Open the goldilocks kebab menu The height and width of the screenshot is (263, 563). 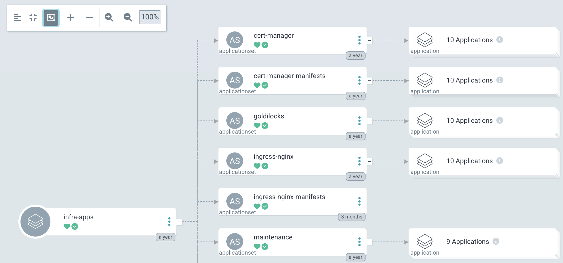pyautogui.click(x=359, y=121)
